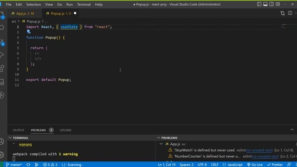Toggle bottom panel layout icon
Viewport: 297px width, 167px height.
click(x=265, y=4)
